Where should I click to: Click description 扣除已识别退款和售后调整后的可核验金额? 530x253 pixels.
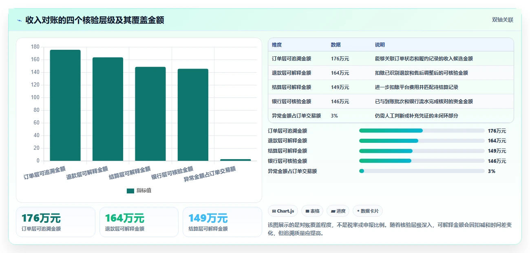tap(422, 73)
